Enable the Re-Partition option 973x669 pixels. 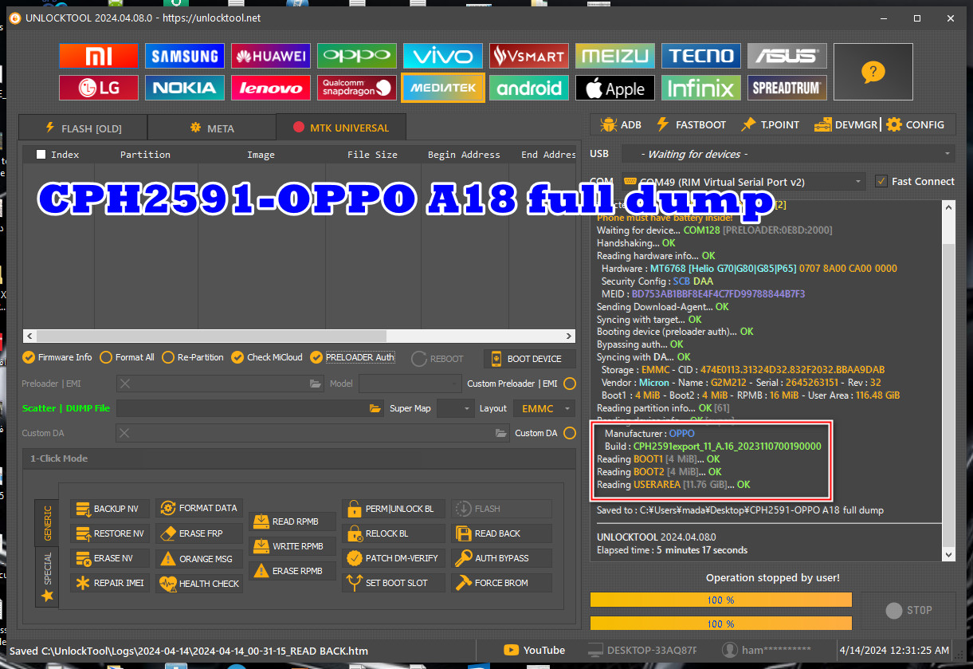[193, 357]
